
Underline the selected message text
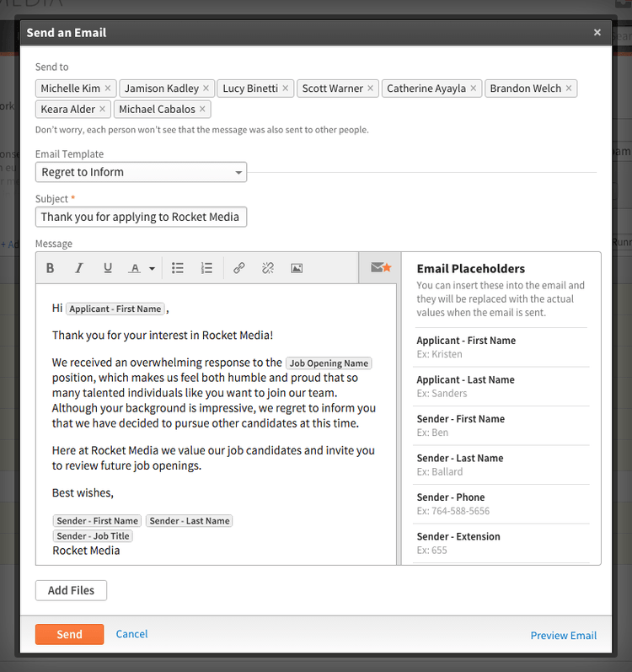(108, 268)
